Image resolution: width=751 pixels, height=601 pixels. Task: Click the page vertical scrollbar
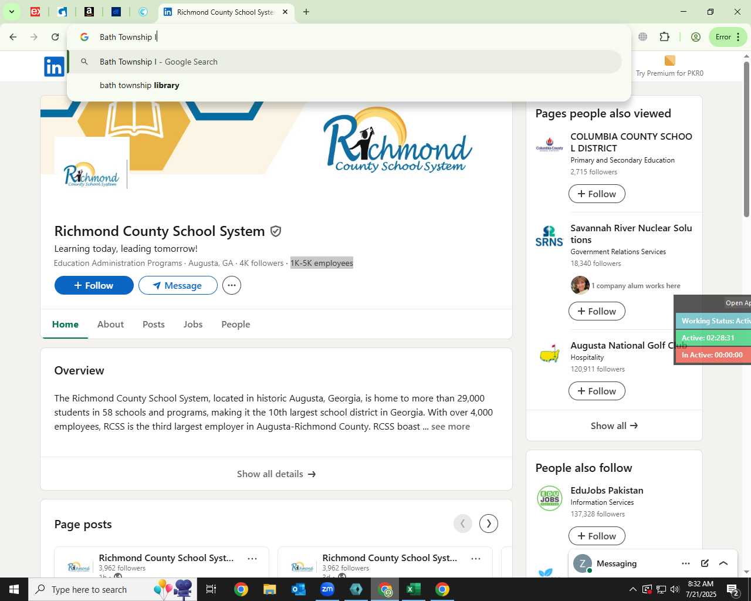[x=746, y=139]
